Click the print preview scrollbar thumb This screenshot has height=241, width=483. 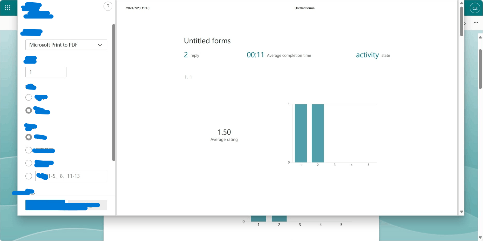tap(461, 21)
